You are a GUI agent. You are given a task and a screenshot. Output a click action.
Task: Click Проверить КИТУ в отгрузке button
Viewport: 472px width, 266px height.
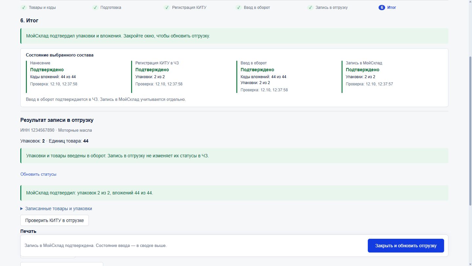pyautogui.click(x=54, y=220)
